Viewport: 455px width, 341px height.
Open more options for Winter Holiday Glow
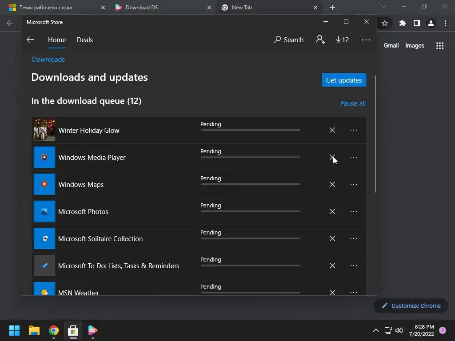[353, 130]
